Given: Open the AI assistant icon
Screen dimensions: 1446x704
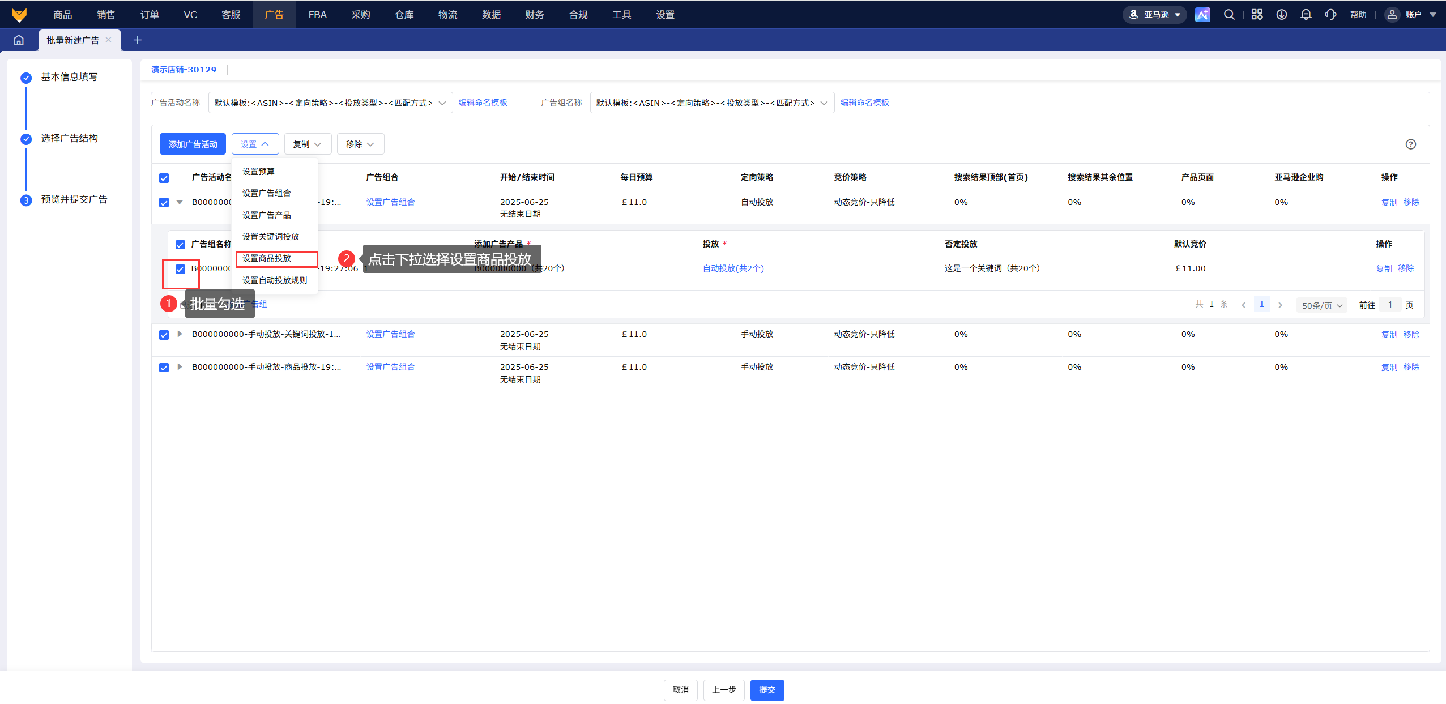Looking at the screenshot, I should click(x=1202, y=15).
